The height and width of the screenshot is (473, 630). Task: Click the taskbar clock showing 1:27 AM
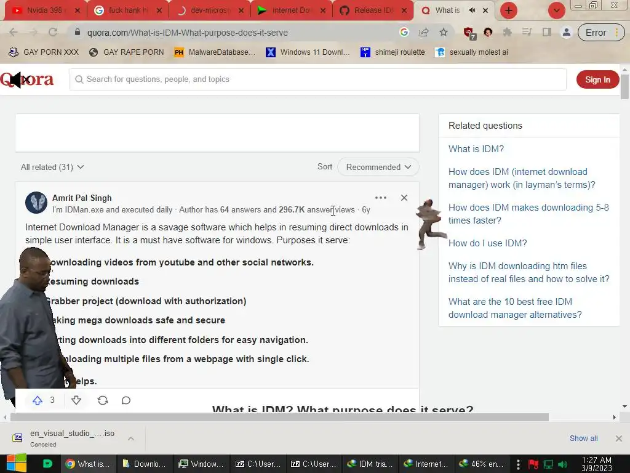click(597, 464)
